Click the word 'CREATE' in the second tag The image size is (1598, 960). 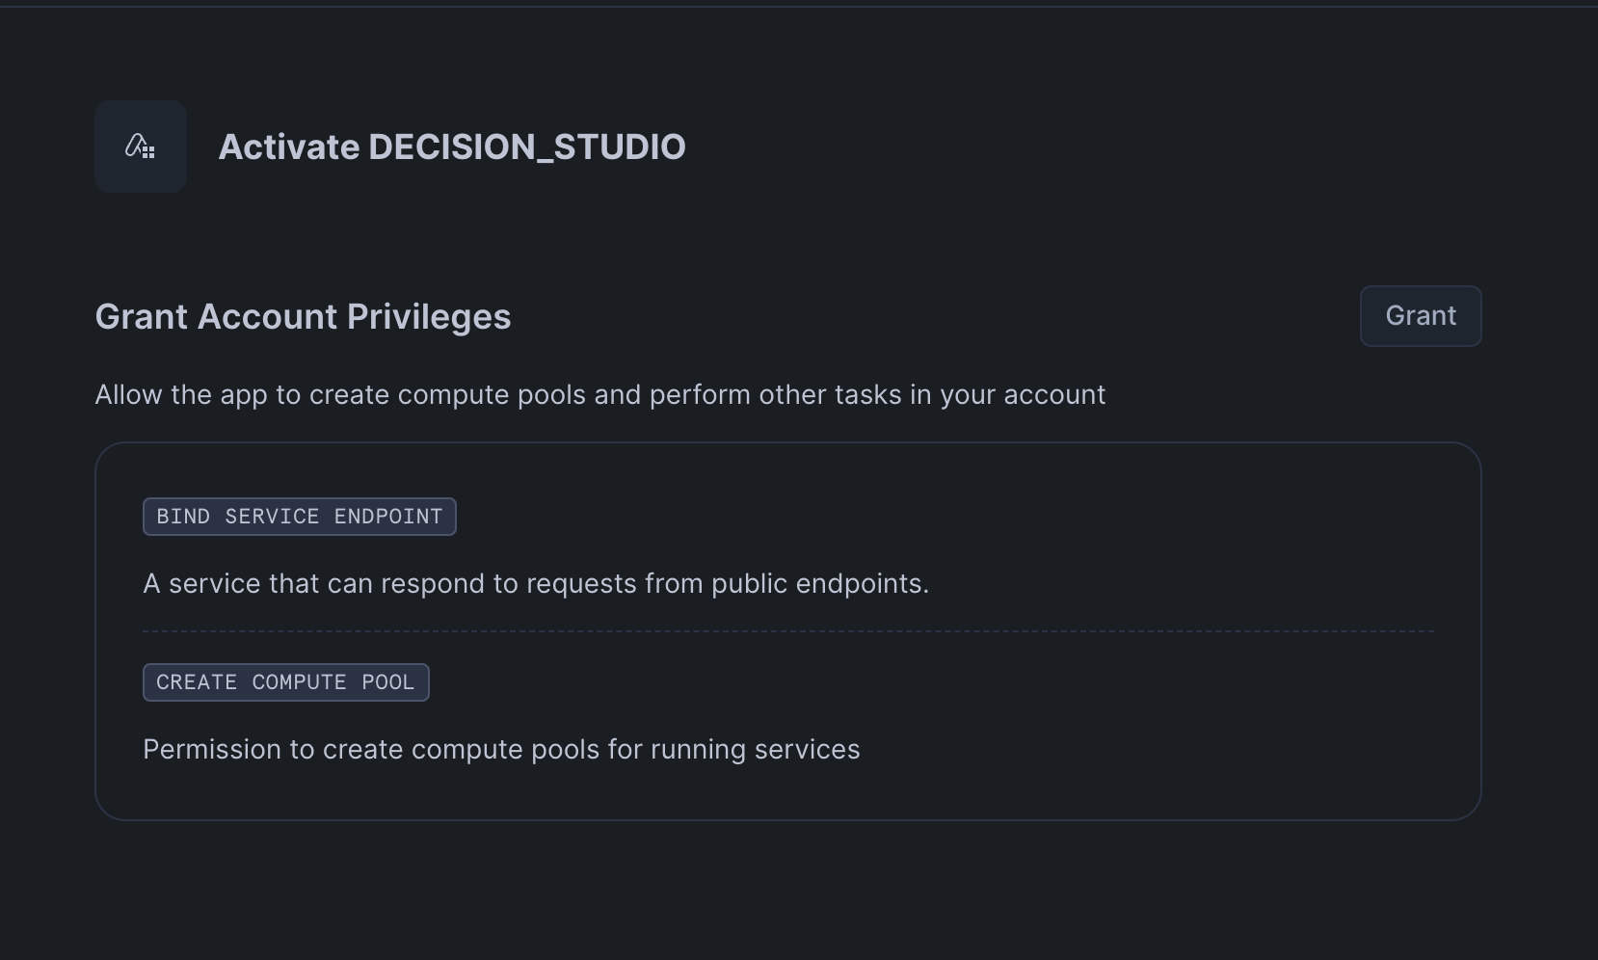(x=197, y=682)
